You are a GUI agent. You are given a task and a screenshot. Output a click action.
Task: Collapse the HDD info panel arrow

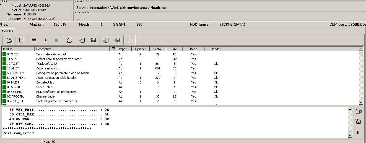[1, 4]
